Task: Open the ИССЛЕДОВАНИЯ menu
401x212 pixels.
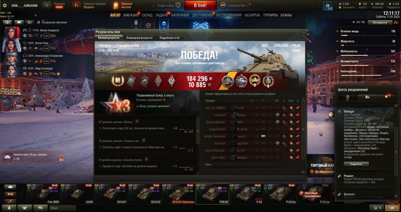Action: coord(229,15)
